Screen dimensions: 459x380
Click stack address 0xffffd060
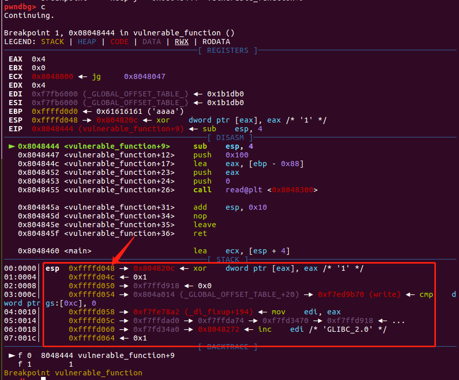pyautogui.click(x=92, y=329)
